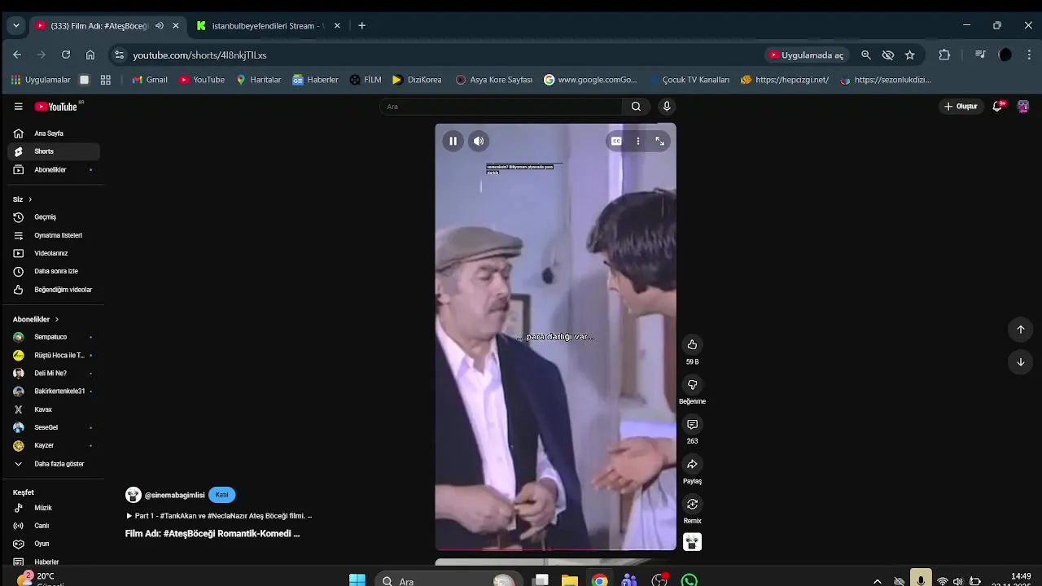The image size is (1042, 586).
Task: Go to Ana Sayfa in sidebar
Action: tap(54, 133)
